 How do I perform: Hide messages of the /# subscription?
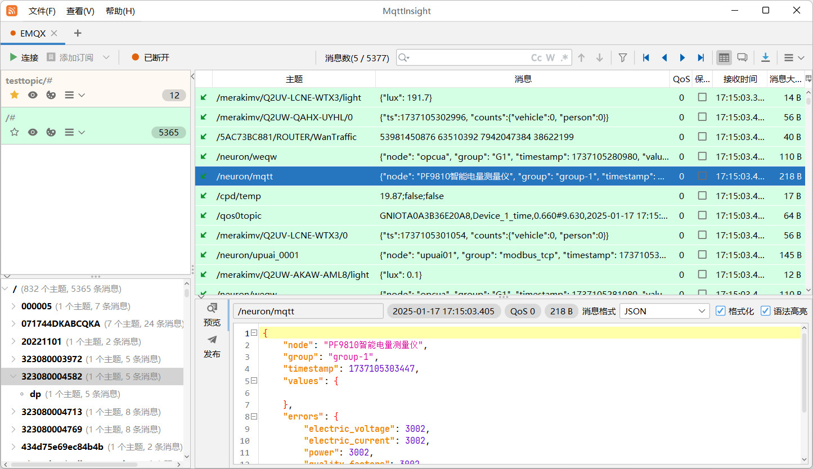(33, 132)
